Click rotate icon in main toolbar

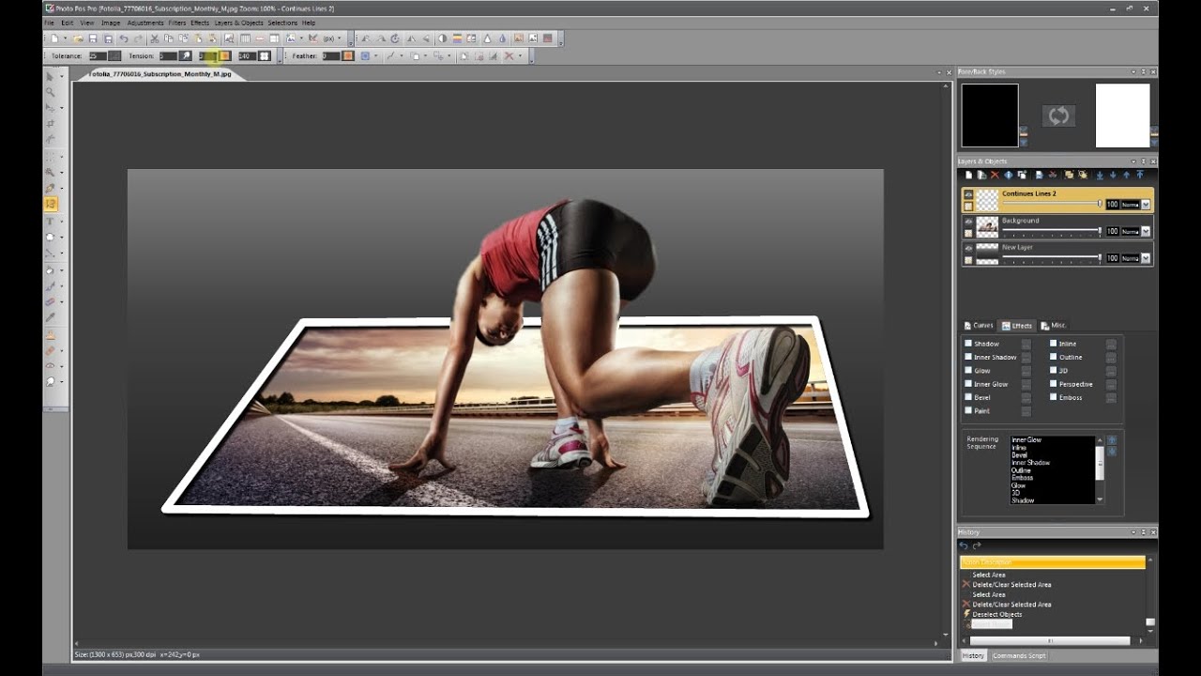click(x=395, y=38)
